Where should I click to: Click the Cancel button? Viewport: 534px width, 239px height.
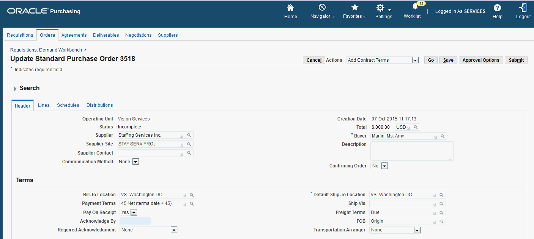pyautogui.click(x=314, y=60)
